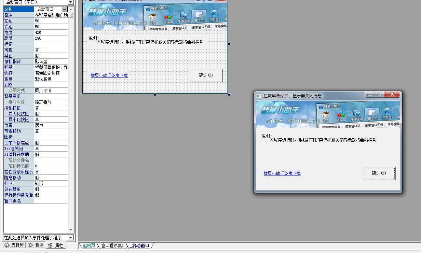Select the Esc键关闭 property row
Screen dimensions: 421x253
click(36, 149)
